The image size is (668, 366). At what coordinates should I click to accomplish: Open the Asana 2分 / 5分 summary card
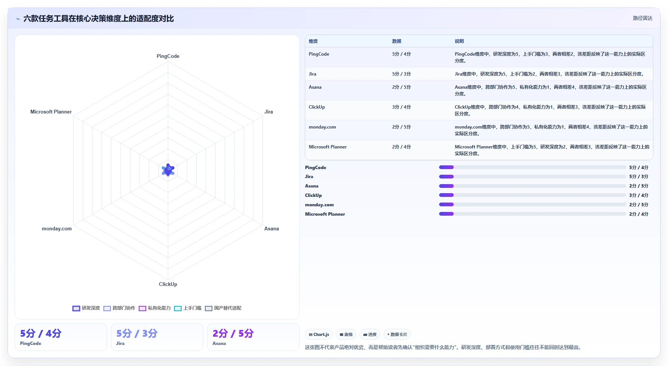(253, 337)
